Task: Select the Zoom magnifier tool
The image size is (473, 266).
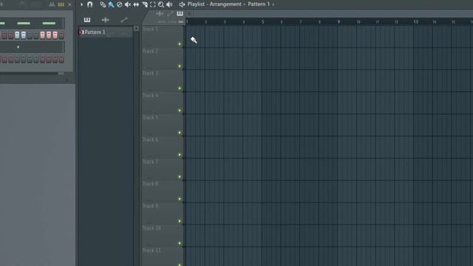Action: [161, 4]
